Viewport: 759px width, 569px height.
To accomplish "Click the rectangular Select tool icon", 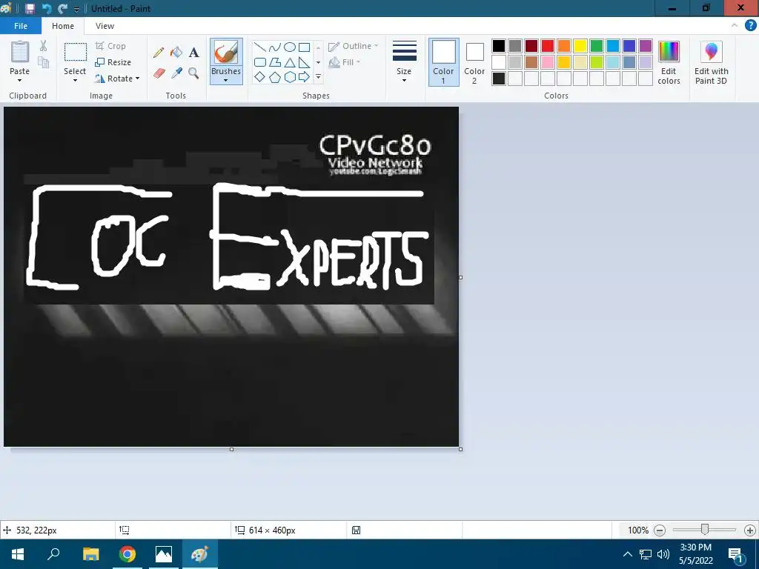I will pos(76,52).
